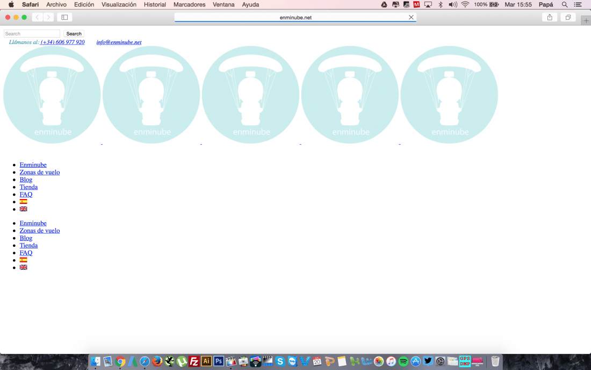Select UK flag in second list
Screen dimensions: 591x370
click(x=23, y=267)
